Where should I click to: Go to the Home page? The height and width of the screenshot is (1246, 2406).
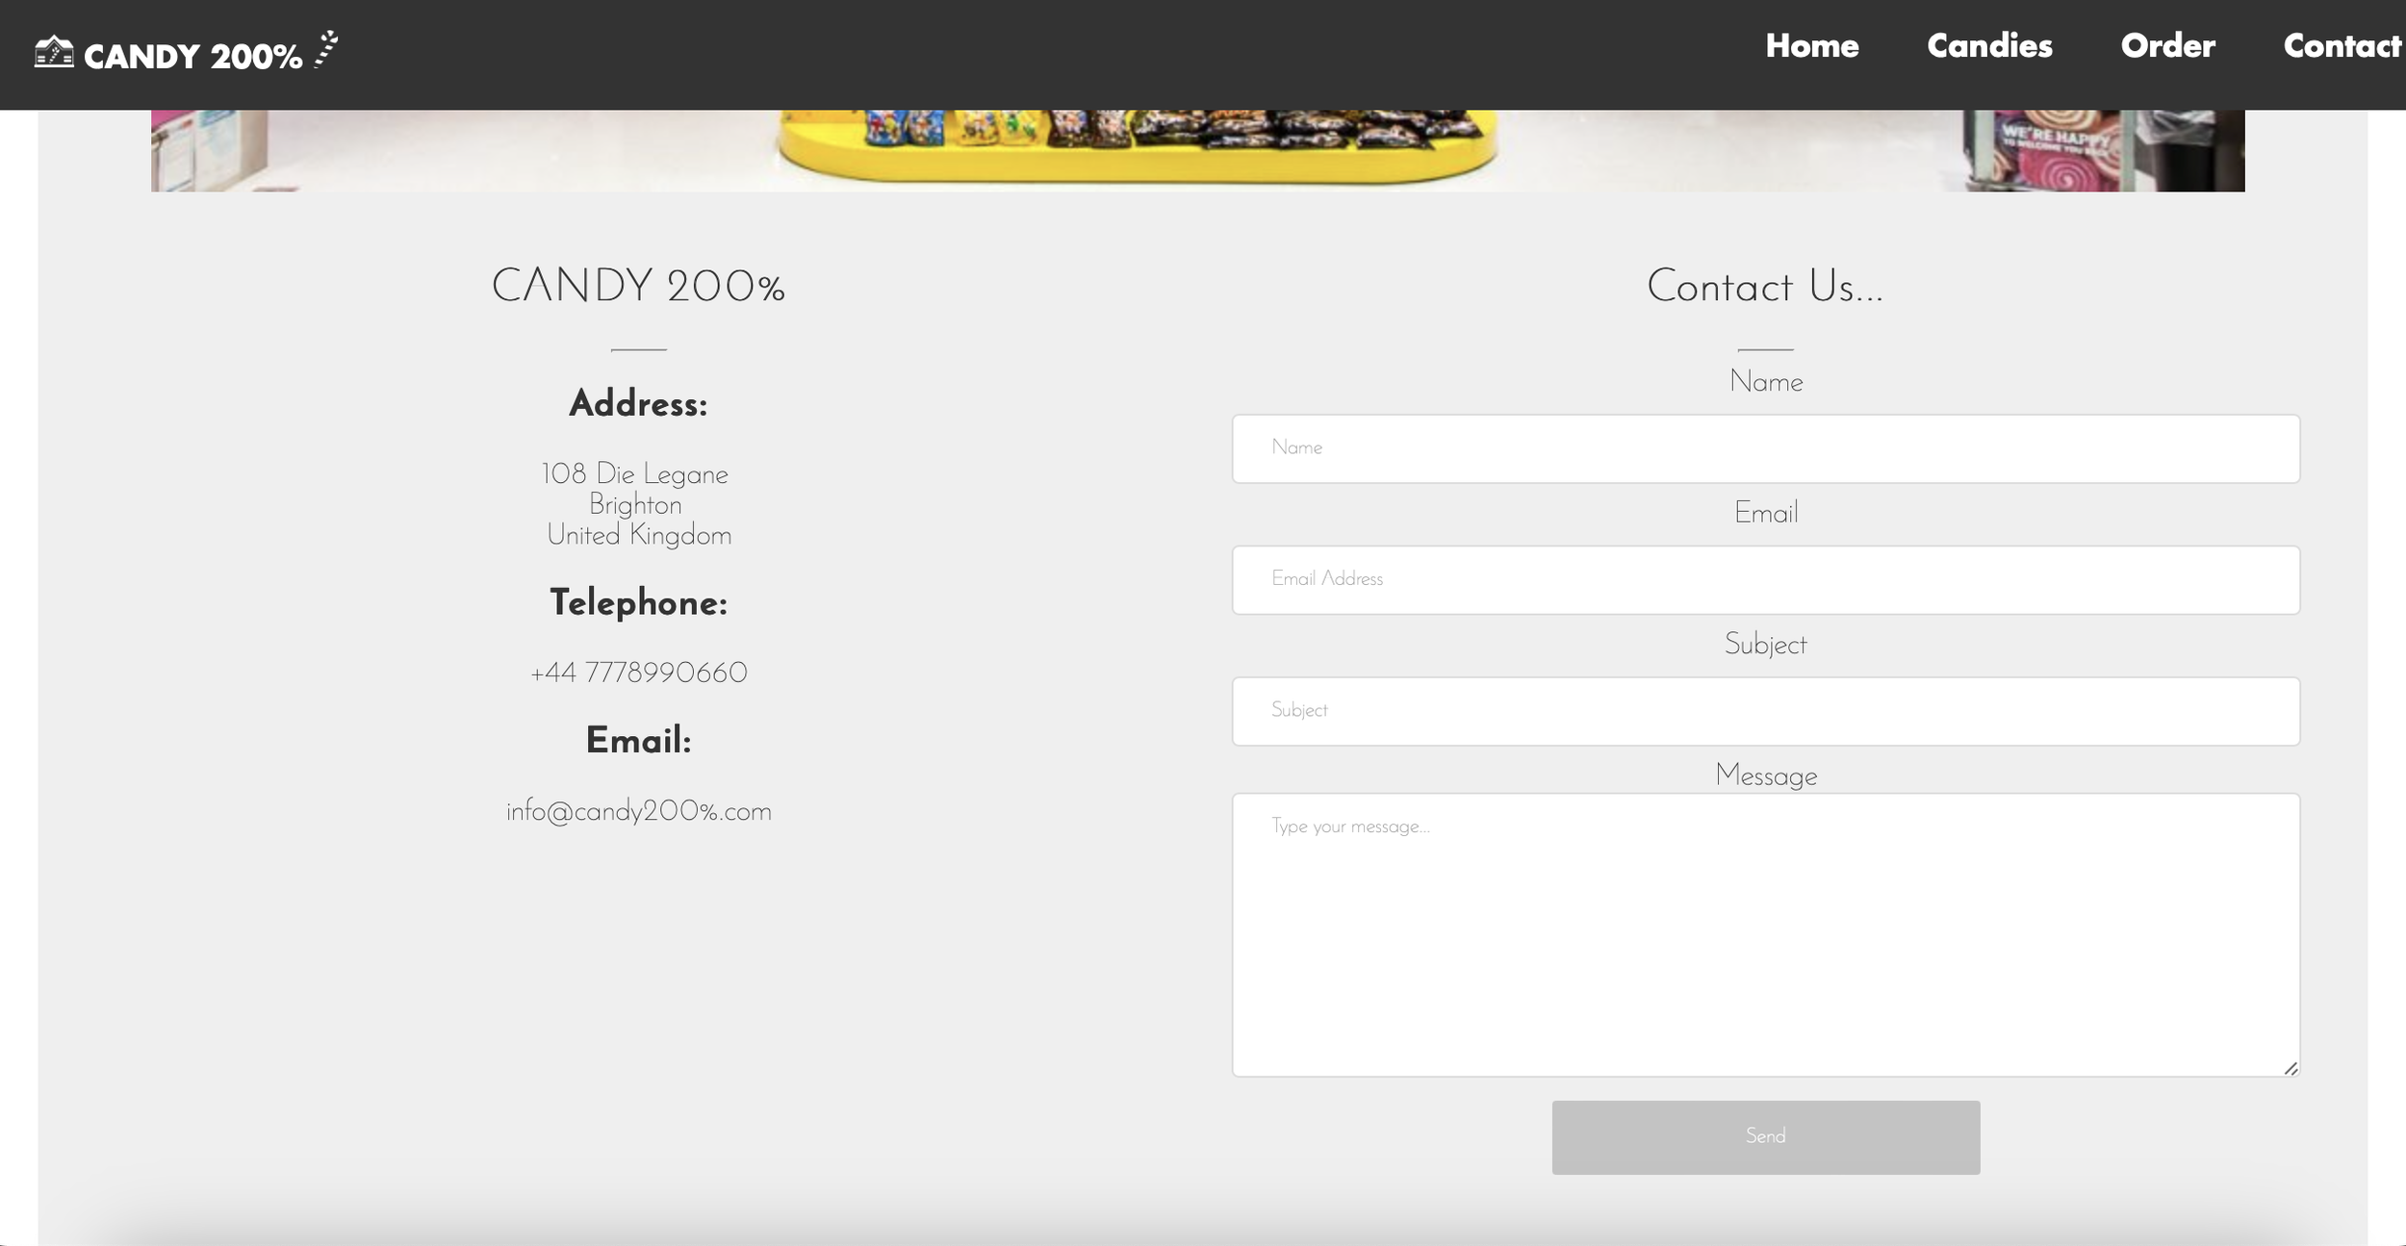click(1811, 46)
